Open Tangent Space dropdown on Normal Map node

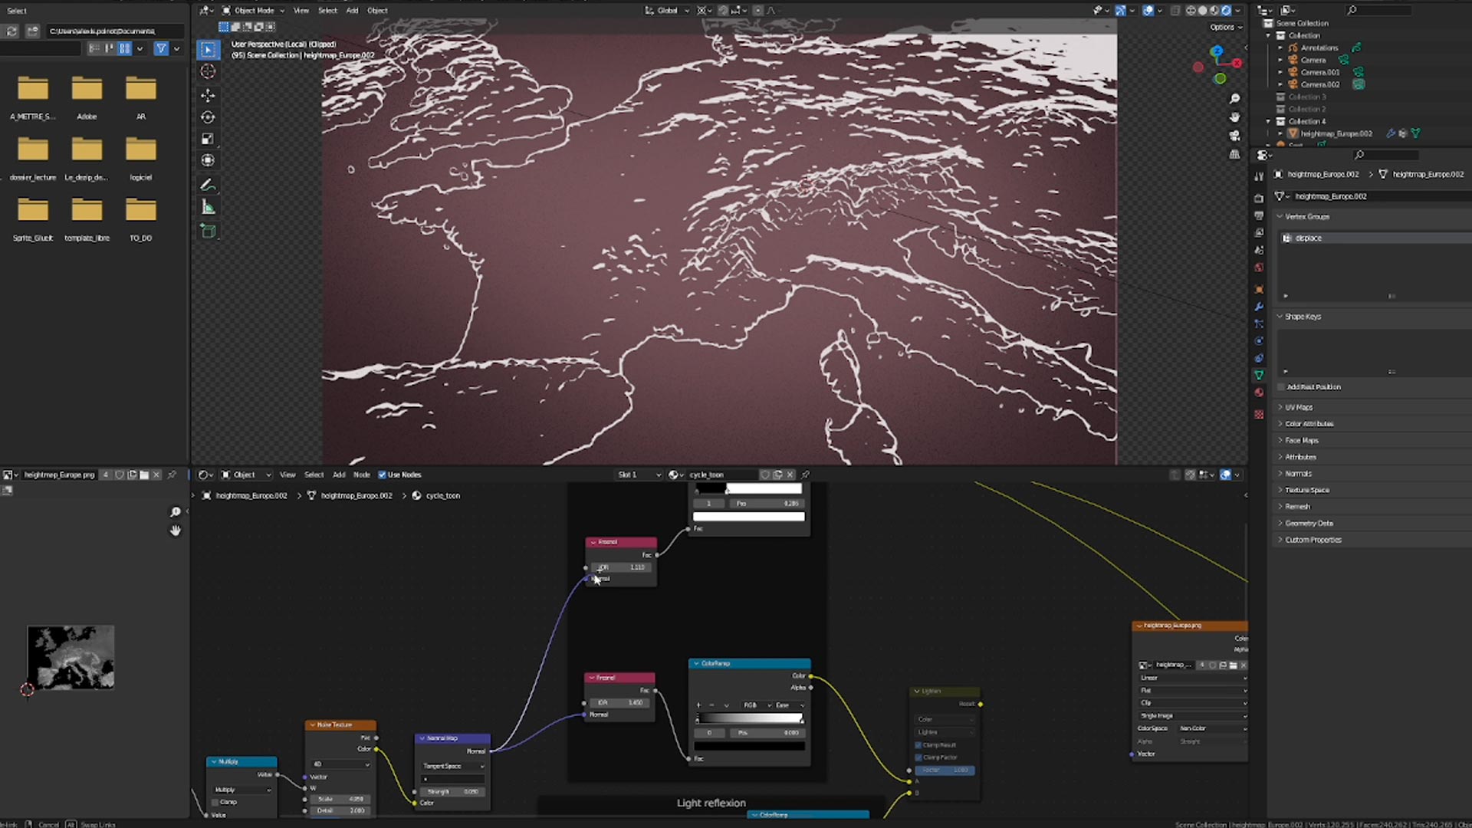point(453,767)
